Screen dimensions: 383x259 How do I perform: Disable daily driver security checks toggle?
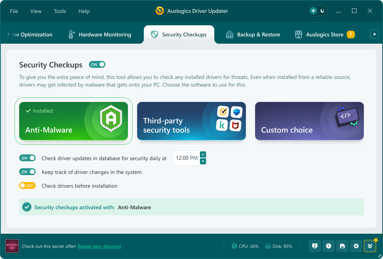pos(27,158)
